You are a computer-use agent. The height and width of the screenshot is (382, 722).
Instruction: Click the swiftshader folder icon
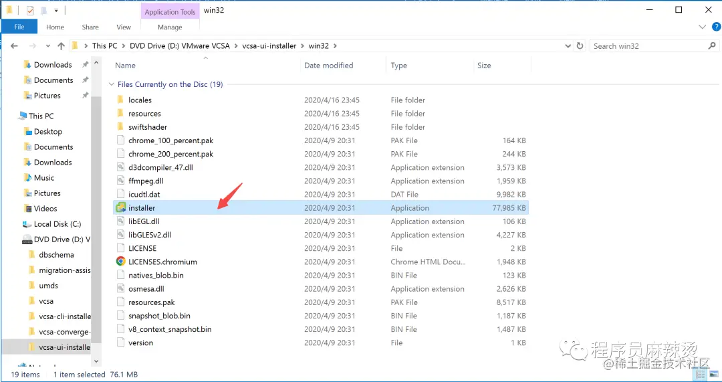tap(120, 126)
